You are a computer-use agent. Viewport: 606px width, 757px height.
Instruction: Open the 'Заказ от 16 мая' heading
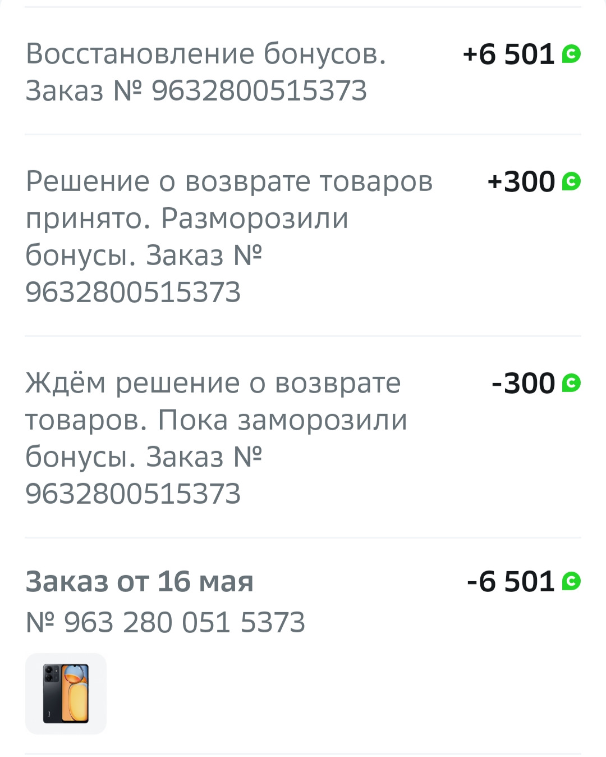[x=139, y=581]
